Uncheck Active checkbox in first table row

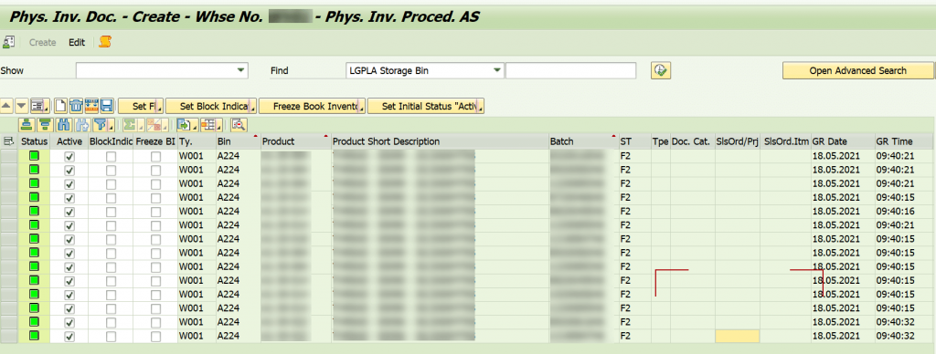coord(69,156)
